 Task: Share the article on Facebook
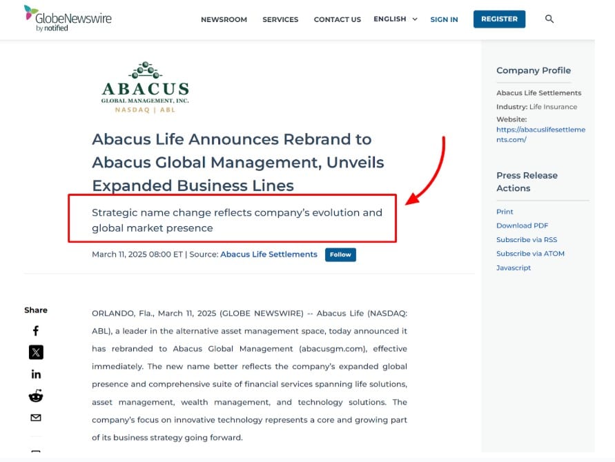click(36, 331)
